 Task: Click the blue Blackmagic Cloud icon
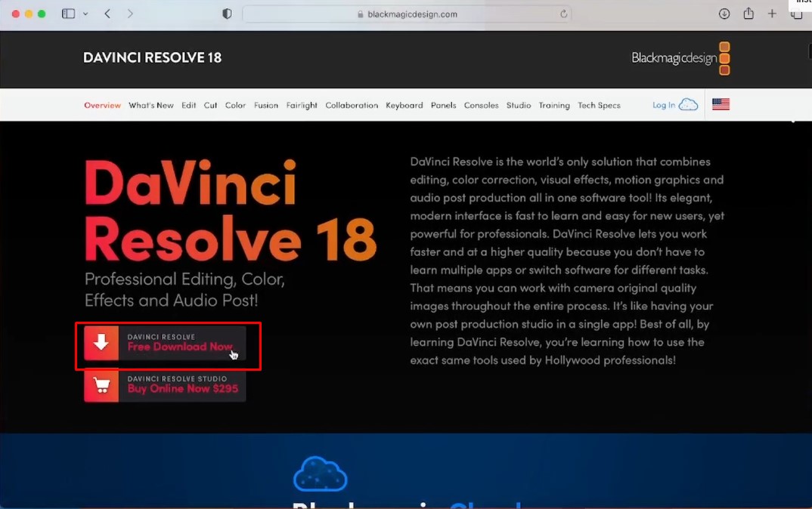321,474
